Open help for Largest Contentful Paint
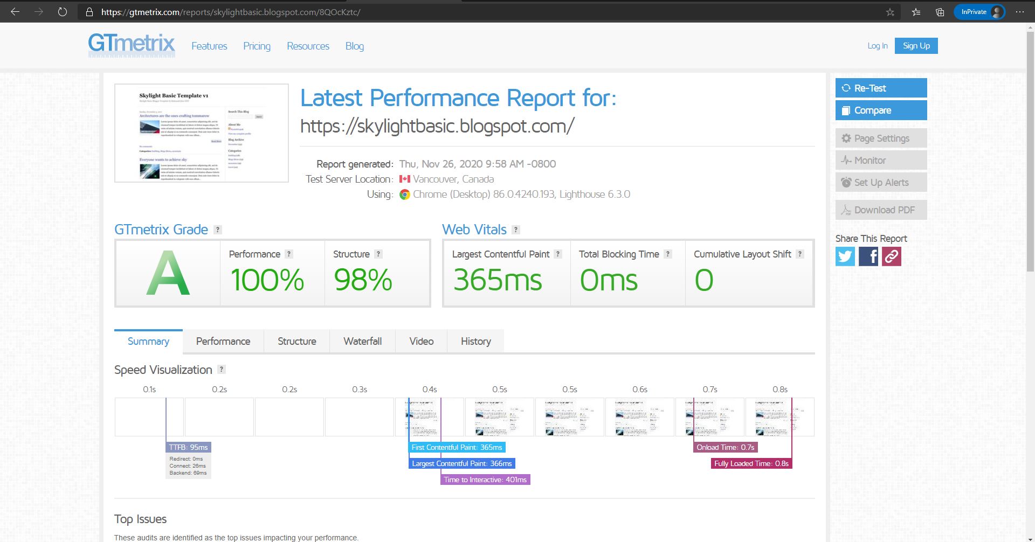 pyautogui.click(x=558, y=254)
